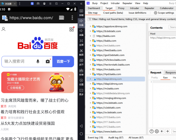
Task: Select the Raw view tab
Action: (x=165, y=78)
